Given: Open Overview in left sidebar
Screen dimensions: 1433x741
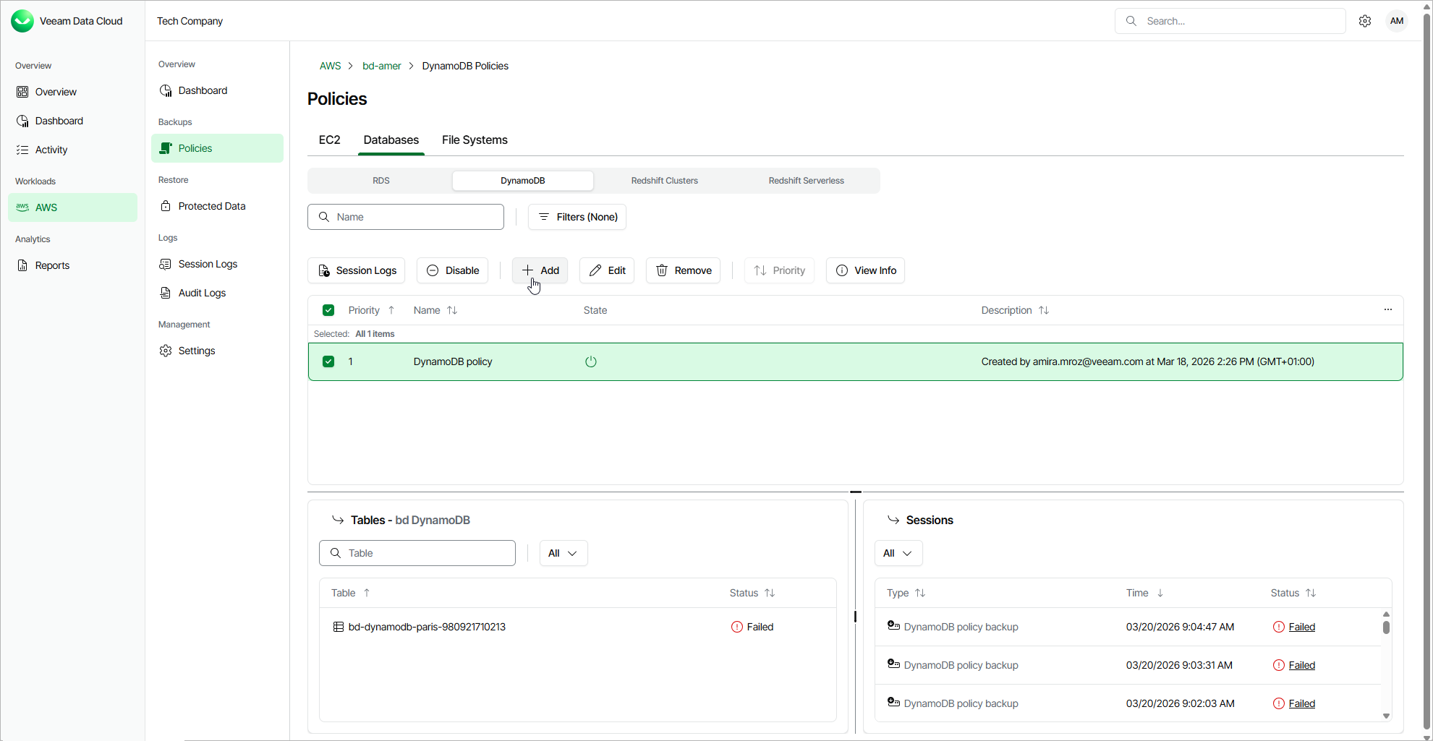Looking at the screenshot, I should (72, 92).
